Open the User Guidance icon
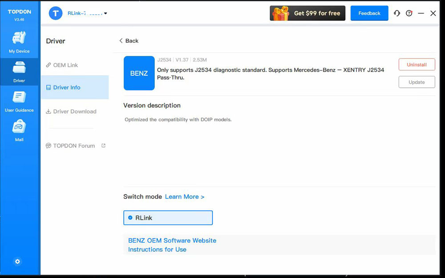 [x=19, y=97]
